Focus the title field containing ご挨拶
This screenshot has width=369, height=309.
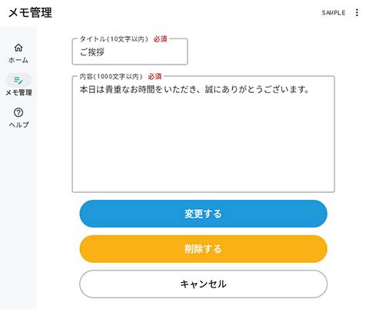pos(130,51)
